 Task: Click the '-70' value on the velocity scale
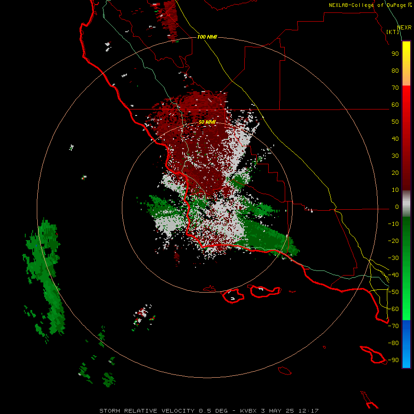click(393, 326)
